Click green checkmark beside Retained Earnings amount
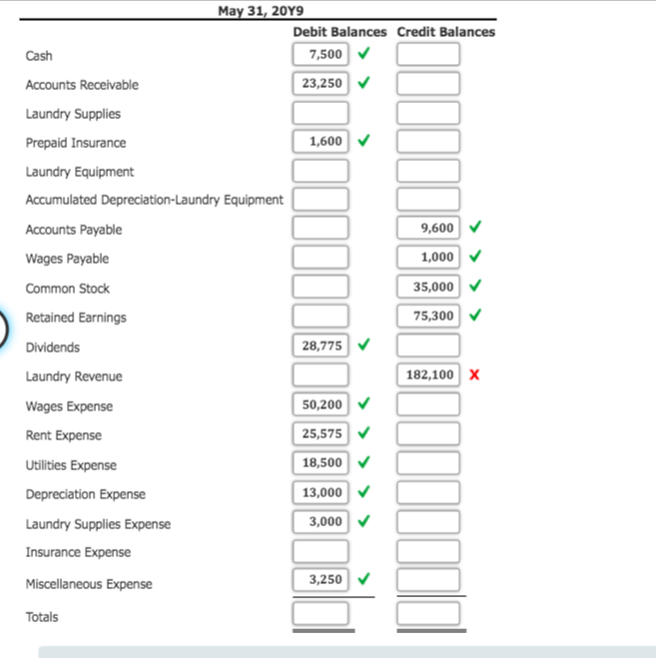 pos(475,315)
